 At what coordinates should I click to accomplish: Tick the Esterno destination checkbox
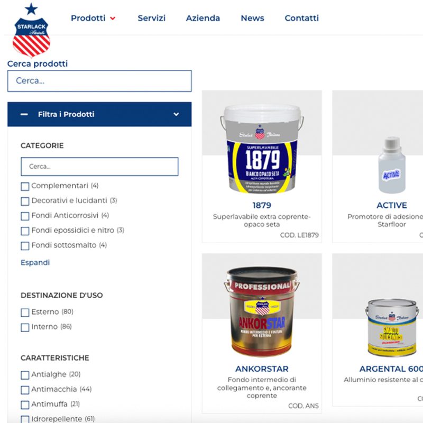[x=25, y=312]
